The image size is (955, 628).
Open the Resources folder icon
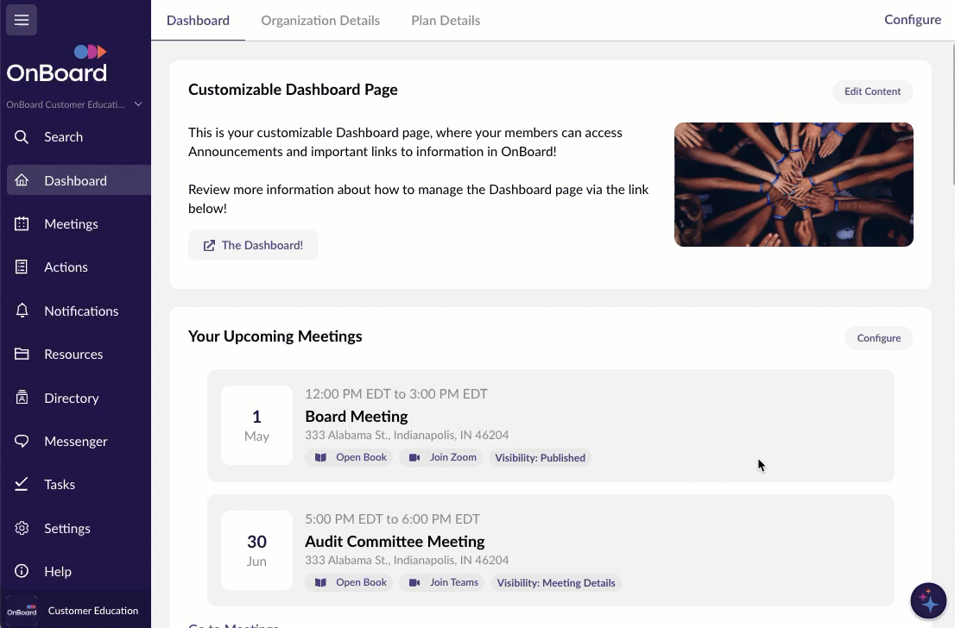22,355
